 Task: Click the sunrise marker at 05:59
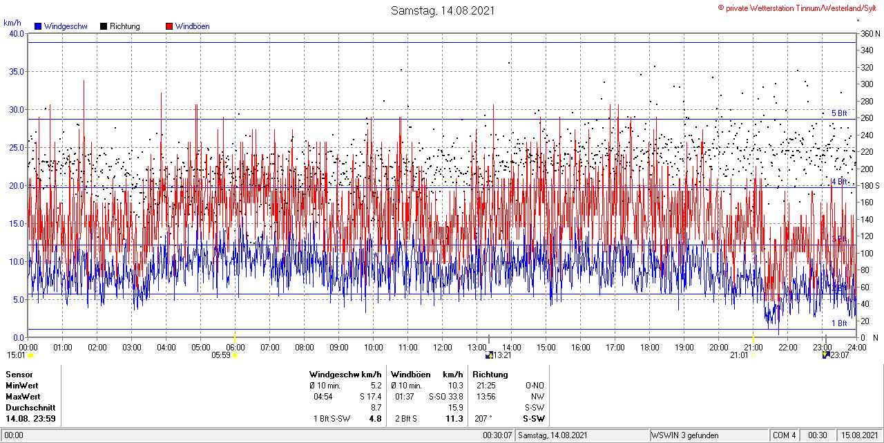pos(235,355)
